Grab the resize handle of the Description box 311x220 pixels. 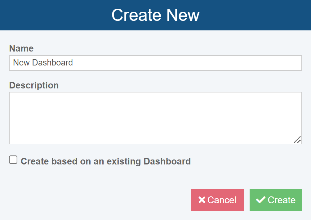click(297, 140)
